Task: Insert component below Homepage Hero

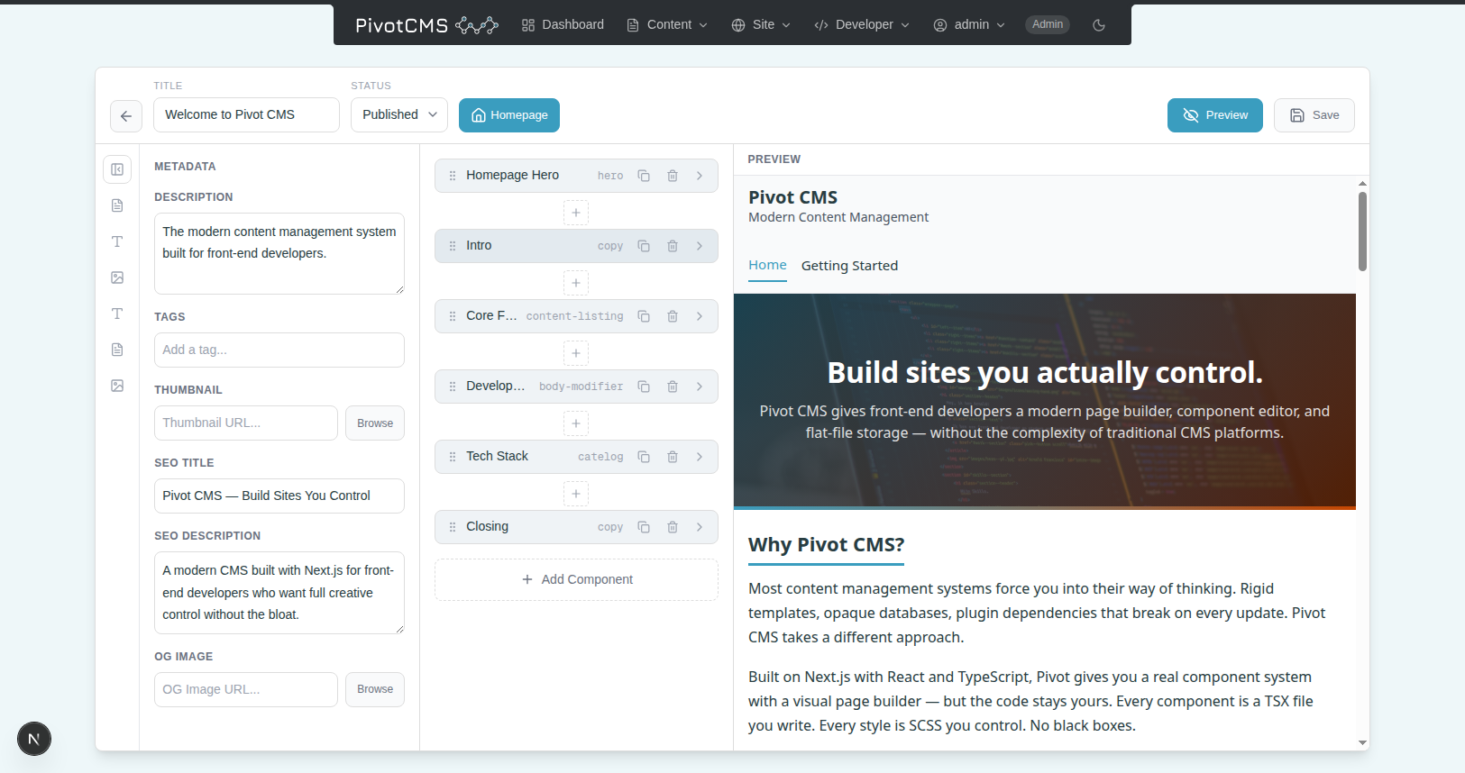Action: pyautogui.click(x=576, y=213)
